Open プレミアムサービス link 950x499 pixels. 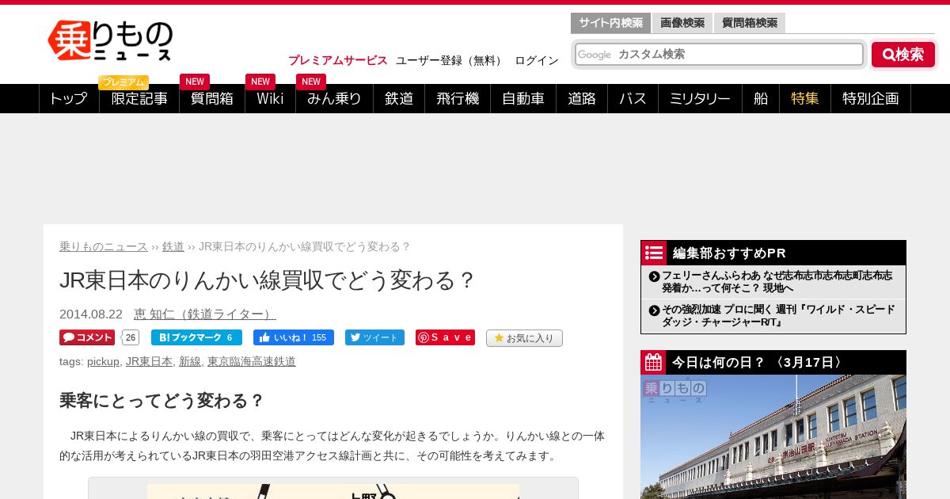click(338, 60)
